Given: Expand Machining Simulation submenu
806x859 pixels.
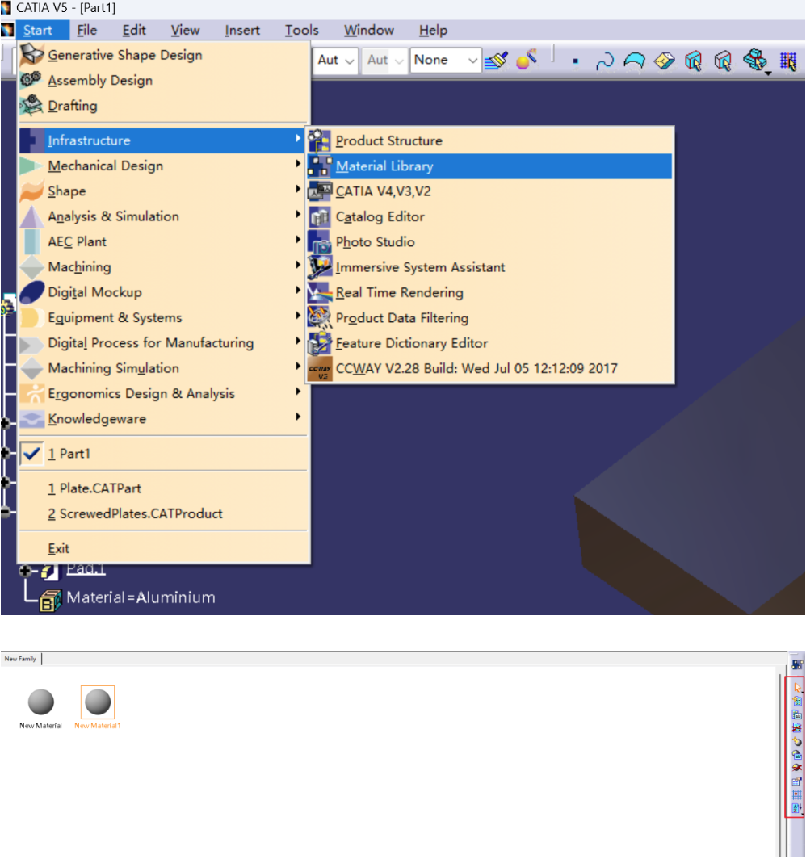Looking at the screenshot, I should click(163, 368).
